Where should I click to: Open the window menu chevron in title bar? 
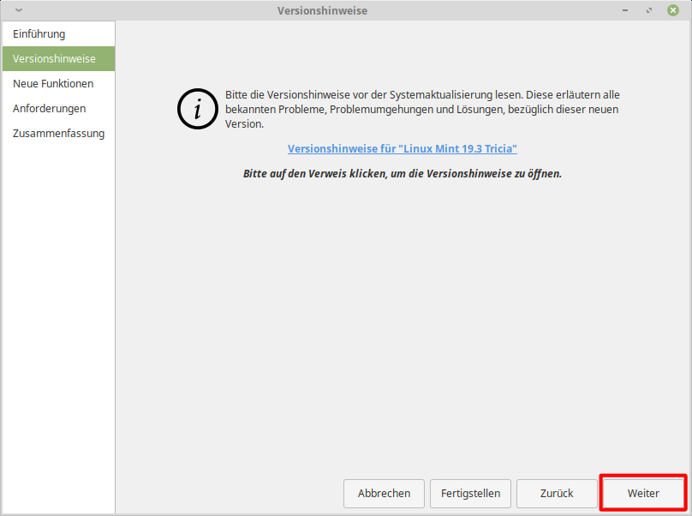pyautogui.click(x=19, y=10)
